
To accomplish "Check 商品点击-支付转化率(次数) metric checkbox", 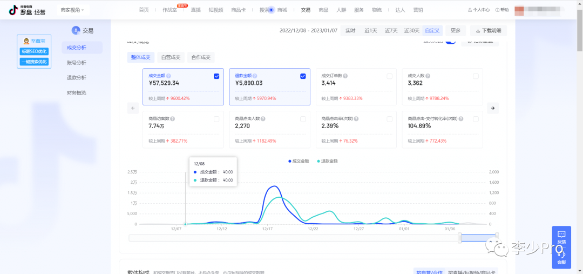I will (x=476, y=119).
